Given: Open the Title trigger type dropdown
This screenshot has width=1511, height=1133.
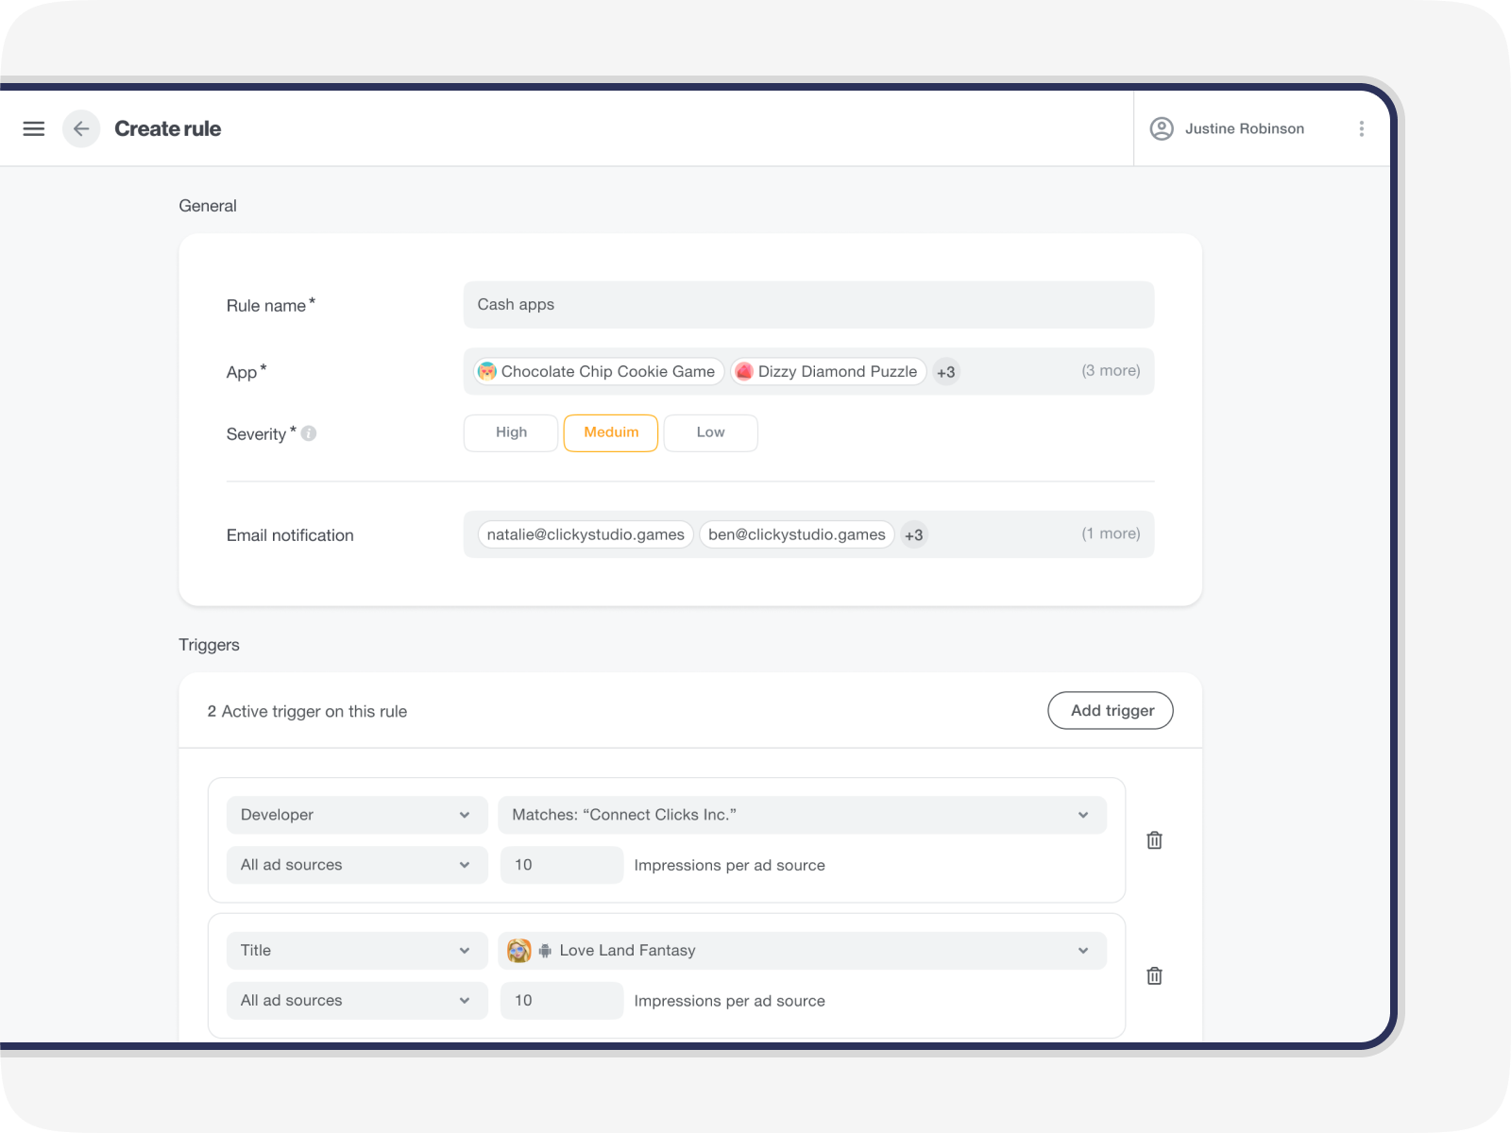Looking at the screenshot, I should point(357,951).
